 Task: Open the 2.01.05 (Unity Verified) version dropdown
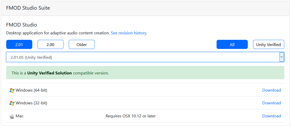[145, 57]
